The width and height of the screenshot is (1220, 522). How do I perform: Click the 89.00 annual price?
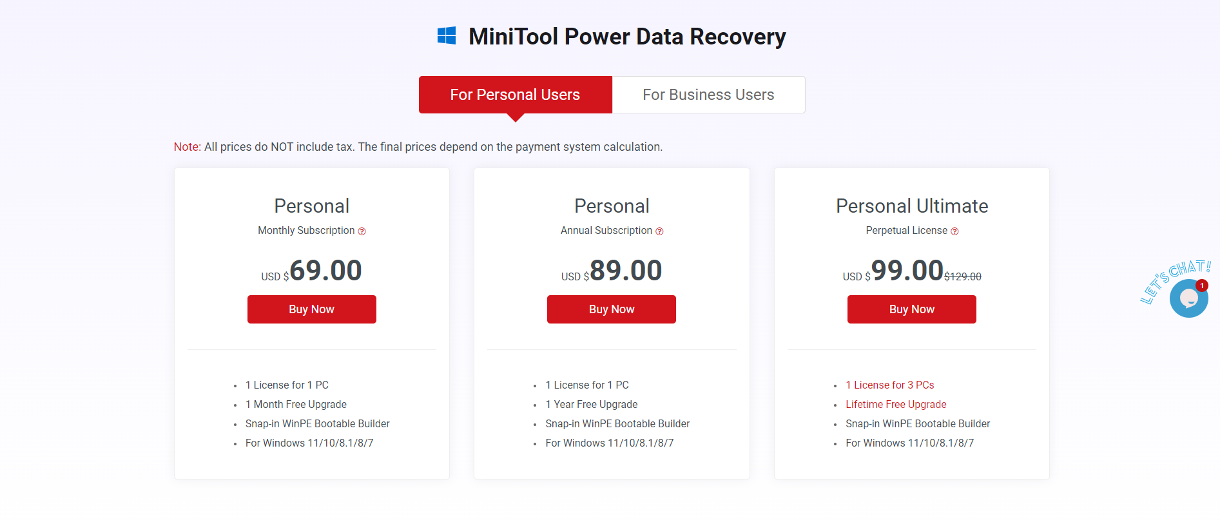click(626, 271)
